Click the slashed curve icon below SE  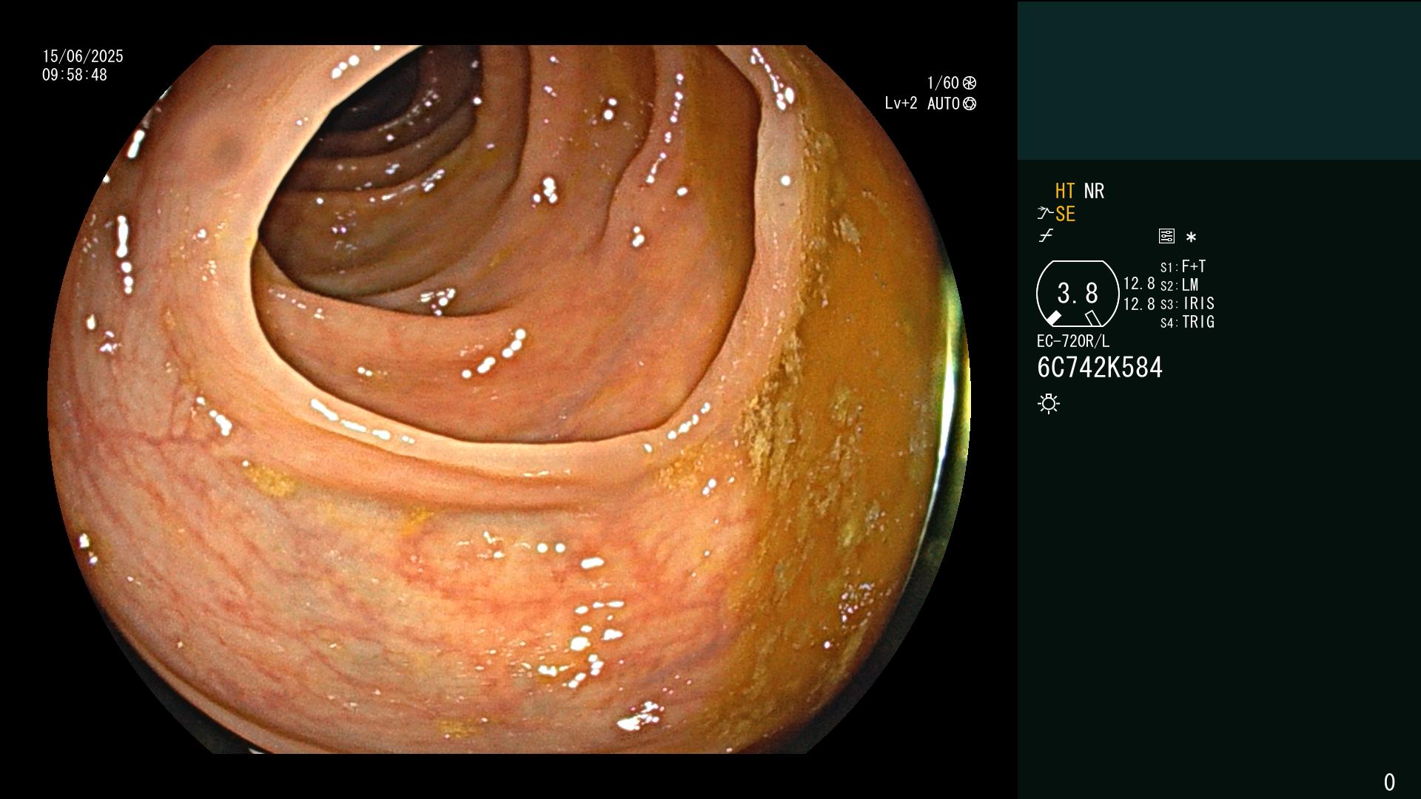1046,236
